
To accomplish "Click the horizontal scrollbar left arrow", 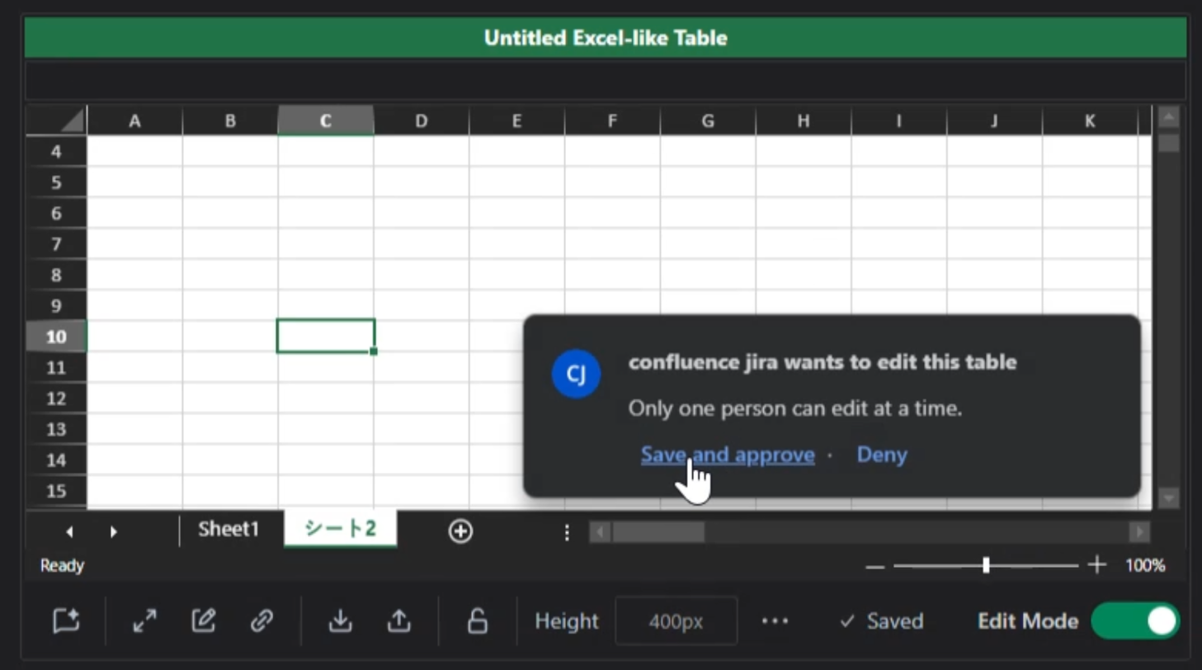I will coord(601,532).
